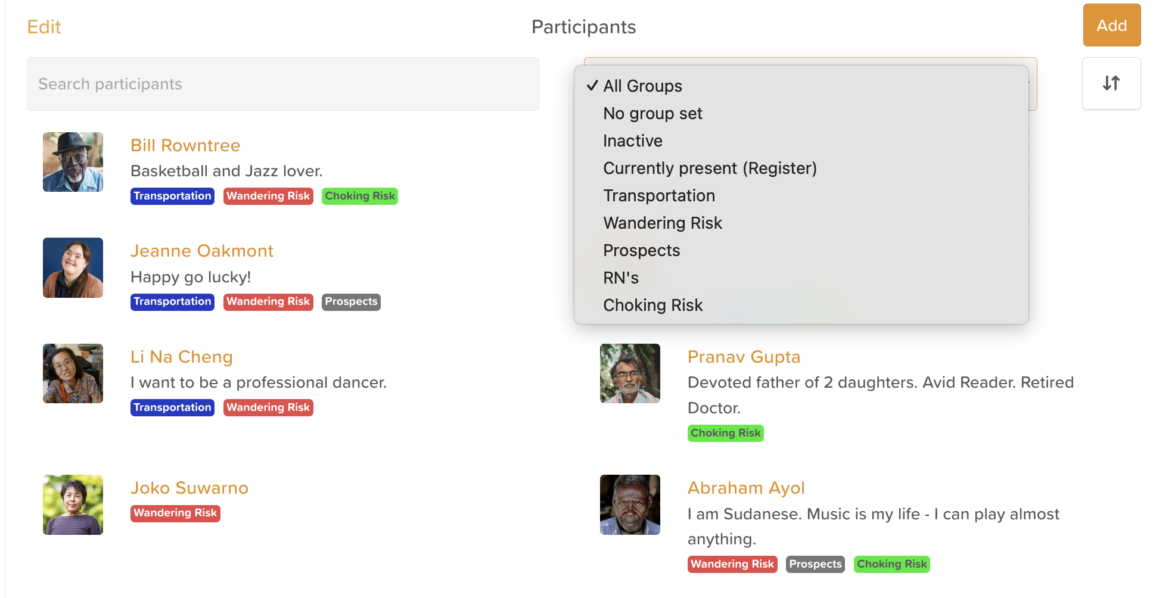The height and width of the screenshot is (598, 1156).
Task: Choose Transportation from the group dropdown
Action: click(658, 196)
